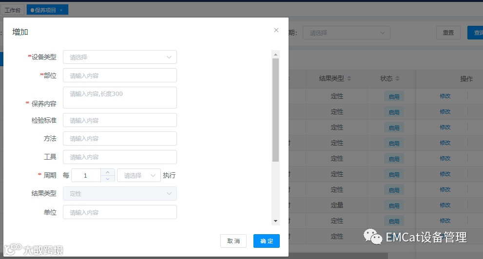Decrease 周期 number with down arrow
The image size is (483, 259).
(108, 179)
